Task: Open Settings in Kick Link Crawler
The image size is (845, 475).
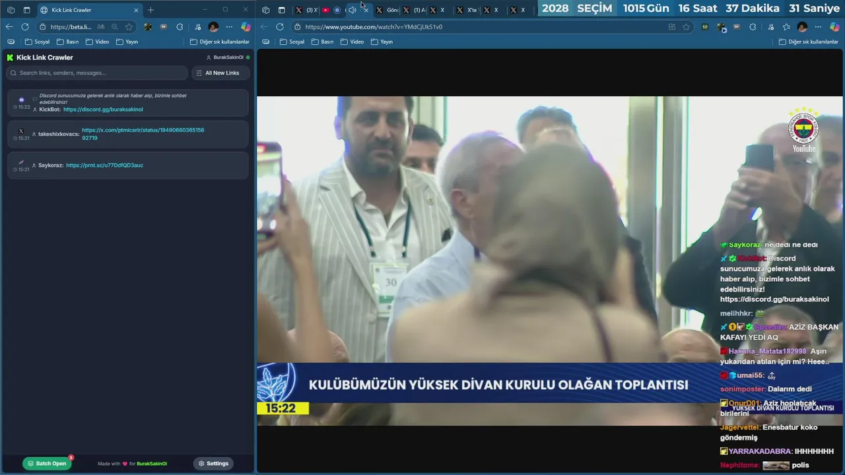Action: tap(213, 463)
